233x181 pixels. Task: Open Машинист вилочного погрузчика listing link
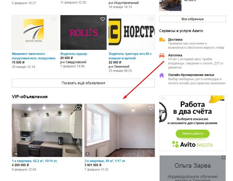click(x=33, y=56)
